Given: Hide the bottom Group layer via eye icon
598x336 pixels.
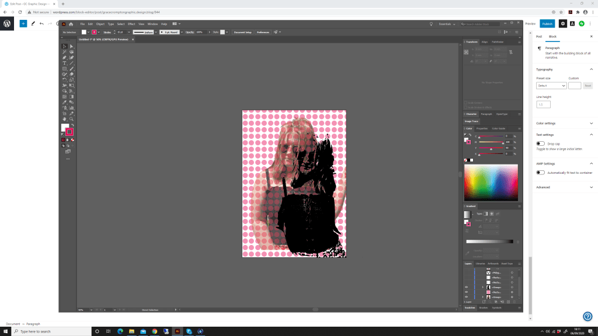Looking at the screenshot, I should 466,297.
